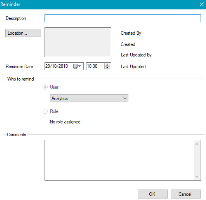Cancel the reminder dialog
Image resolution: width=206 pixels, height=200 pixels.
click(185, 194)
